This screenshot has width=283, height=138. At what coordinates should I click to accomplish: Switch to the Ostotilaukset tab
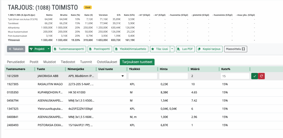click(107, 62)
